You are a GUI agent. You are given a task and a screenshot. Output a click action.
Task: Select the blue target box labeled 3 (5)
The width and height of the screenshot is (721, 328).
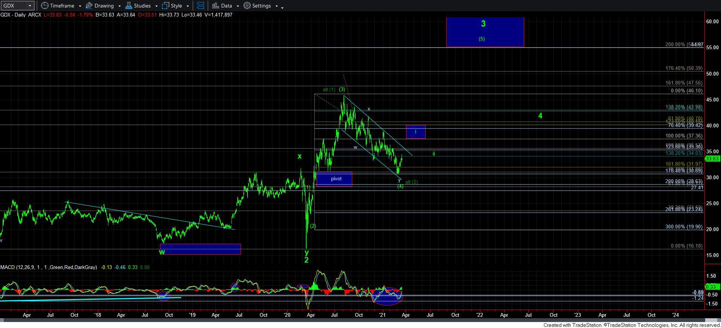485,32
